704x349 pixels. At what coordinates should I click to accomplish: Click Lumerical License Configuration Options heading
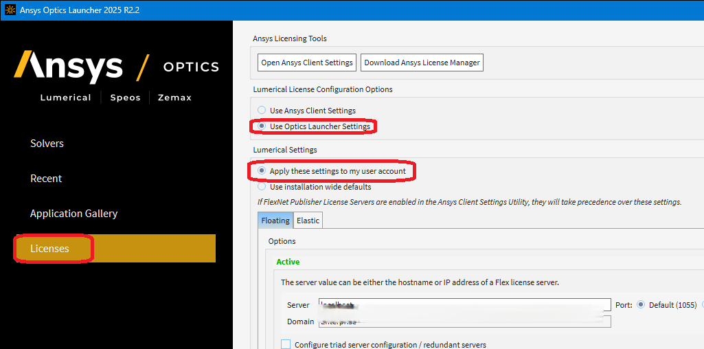pos(322,89)
